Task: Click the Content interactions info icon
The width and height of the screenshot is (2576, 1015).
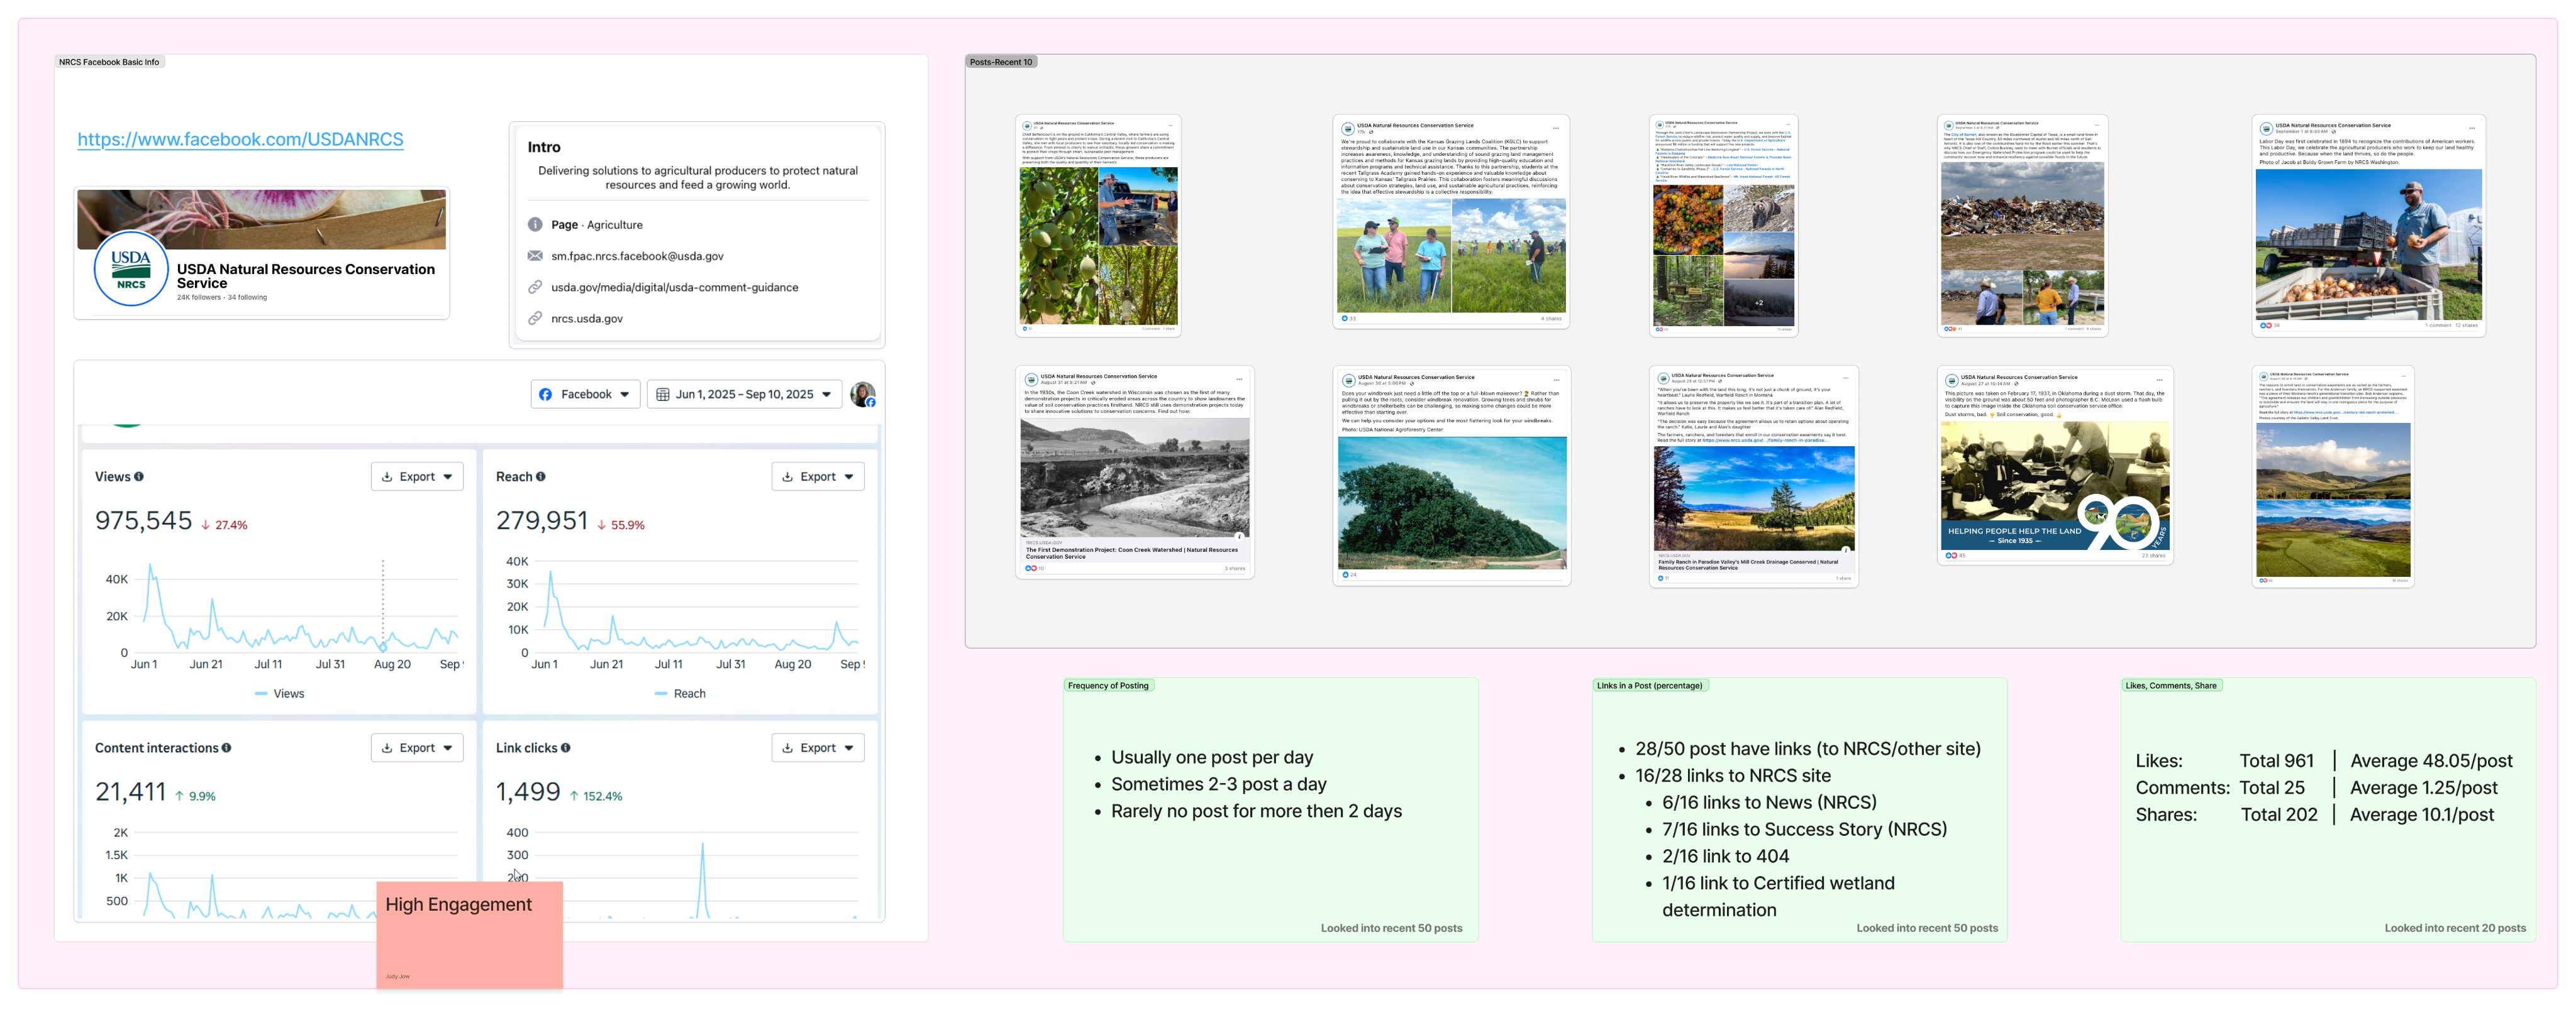Action: pyautogui.click(x=226, y=747)
